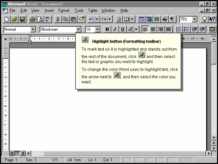Click the vertical scrollbar up arrow
The image size is (218, 164).
coord(214,39)
